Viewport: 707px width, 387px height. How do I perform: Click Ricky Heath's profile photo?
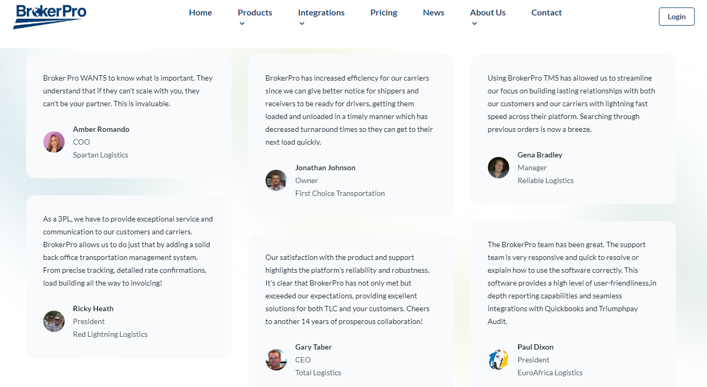click(54, 321)
